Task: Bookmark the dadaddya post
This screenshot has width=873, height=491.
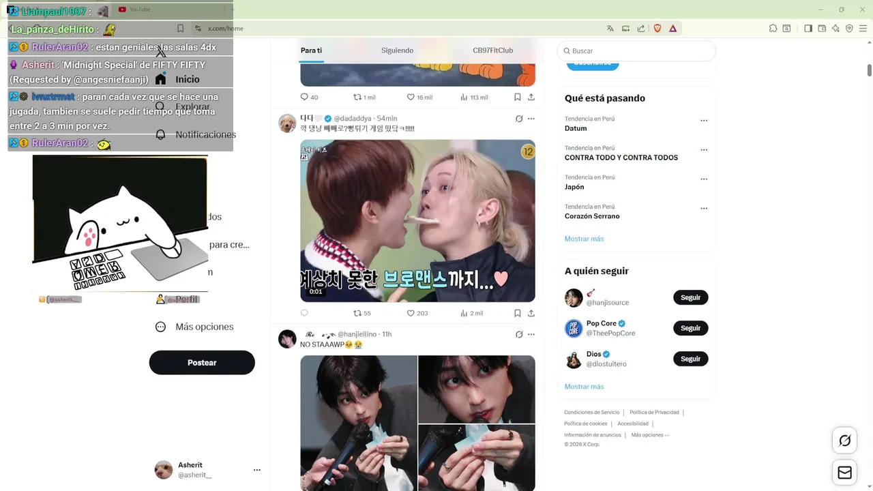Action: pyautogui.click(x=517, y=313)
